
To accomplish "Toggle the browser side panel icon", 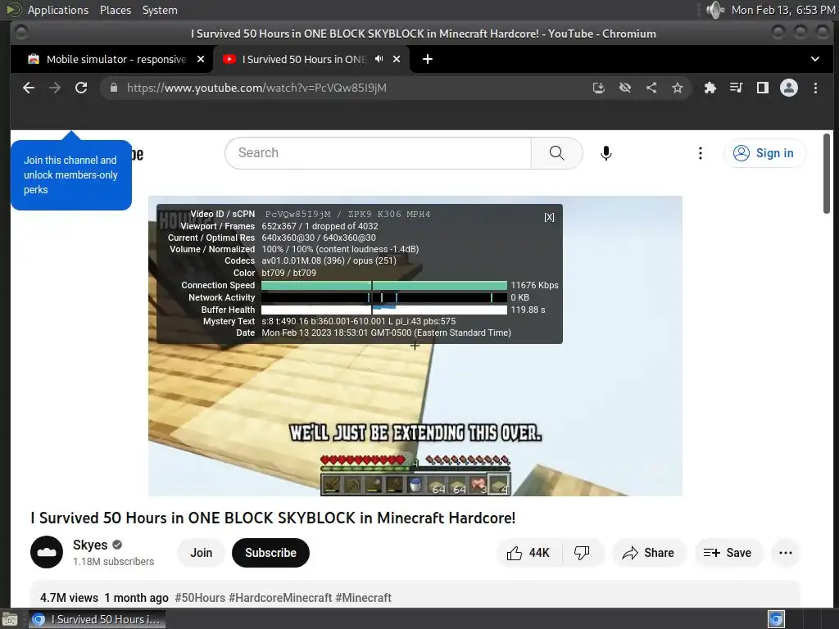I will point(763,88).
